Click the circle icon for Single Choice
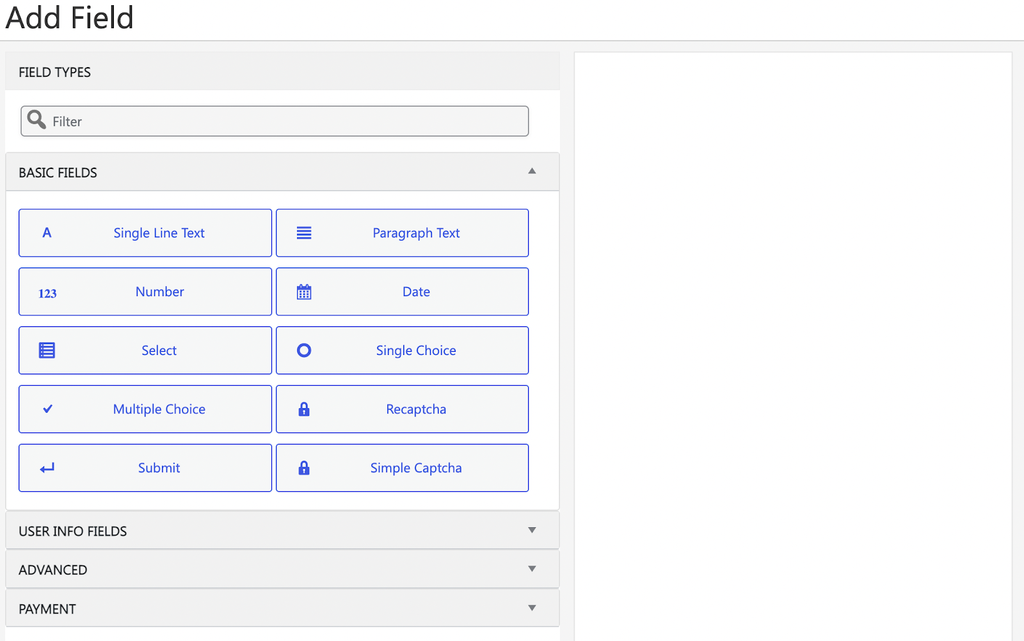1024x641 pixels. pyautogui.click(x=304, y=351)
